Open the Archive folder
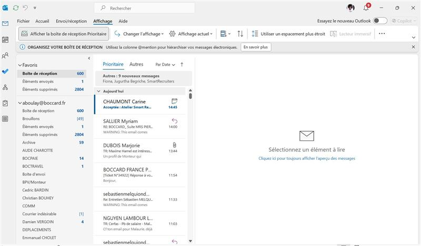The image size is (421, 246). tap(52, 142)
